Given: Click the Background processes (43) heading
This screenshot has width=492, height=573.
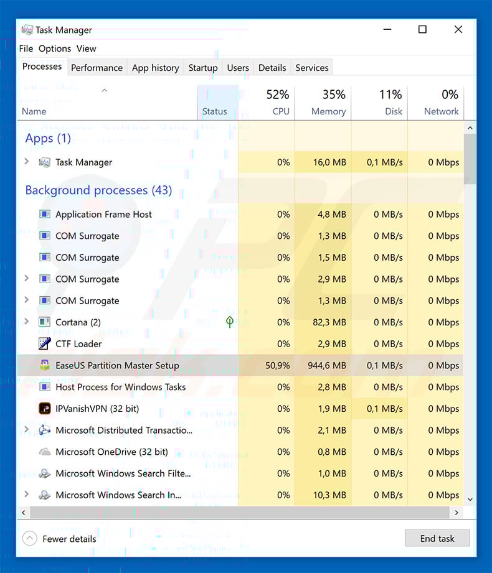Looking at the screenshot, I should [x=98, y=190].
